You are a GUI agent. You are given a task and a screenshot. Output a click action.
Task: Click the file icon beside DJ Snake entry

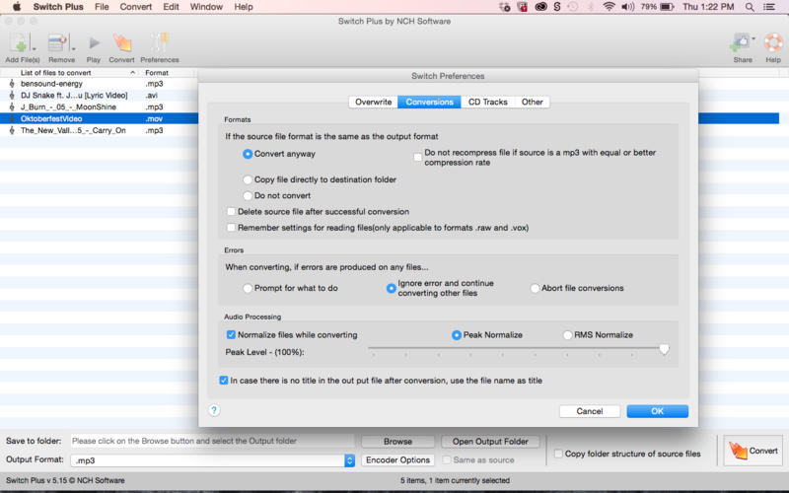12,95
